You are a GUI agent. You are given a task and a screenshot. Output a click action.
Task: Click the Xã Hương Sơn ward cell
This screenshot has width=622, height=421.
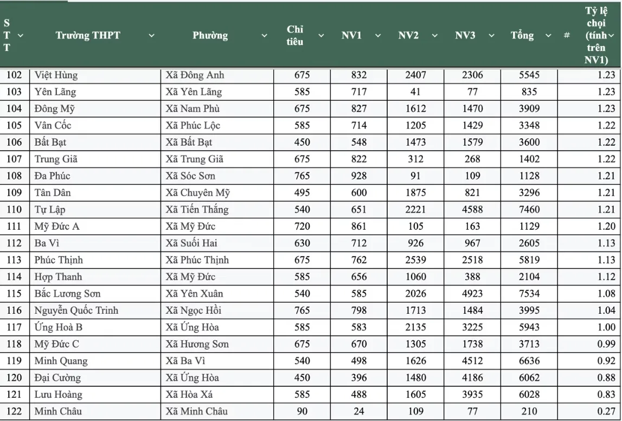pos(197,344)
